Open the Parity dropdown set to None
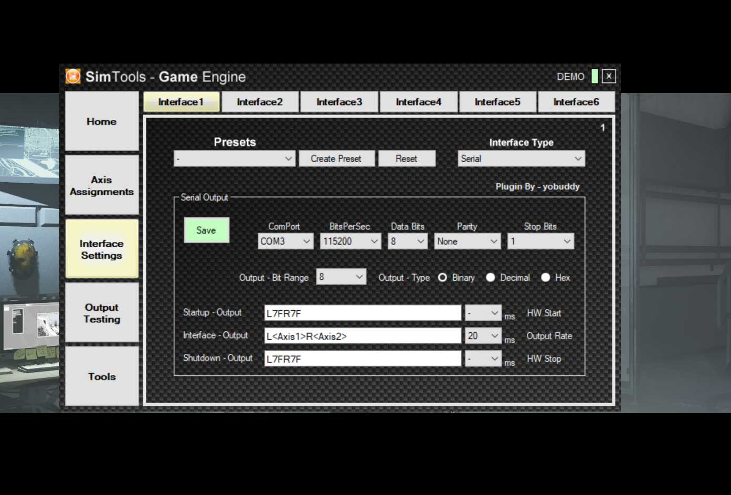The image size is (731, 495). point(467,241)
